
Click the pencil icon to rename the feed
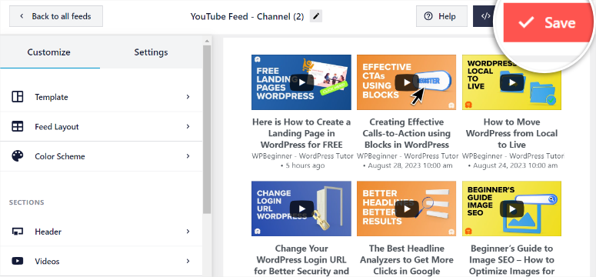coord(316,16)
